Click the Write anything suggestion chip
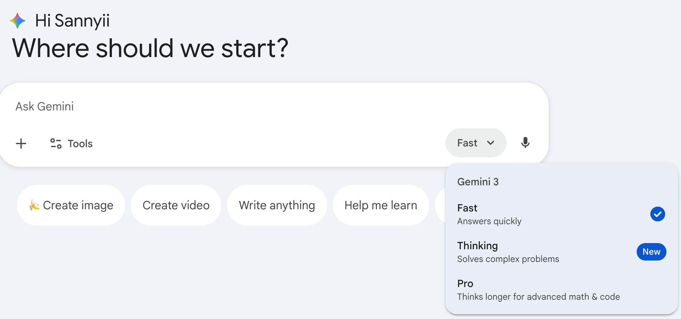This screenshot has height=319, width=681. pyautogui.click(x=277, y=205)
